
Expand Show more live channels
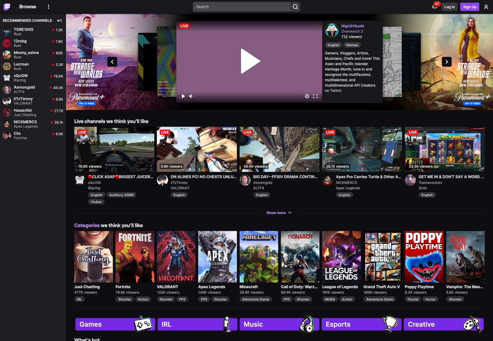coord(279,213)
